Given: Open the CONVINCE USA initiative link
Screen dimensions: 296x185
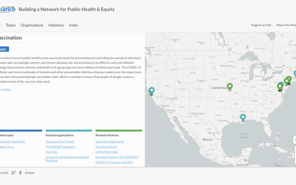Looking at the screenshot, I should click(x=106, y=152).
